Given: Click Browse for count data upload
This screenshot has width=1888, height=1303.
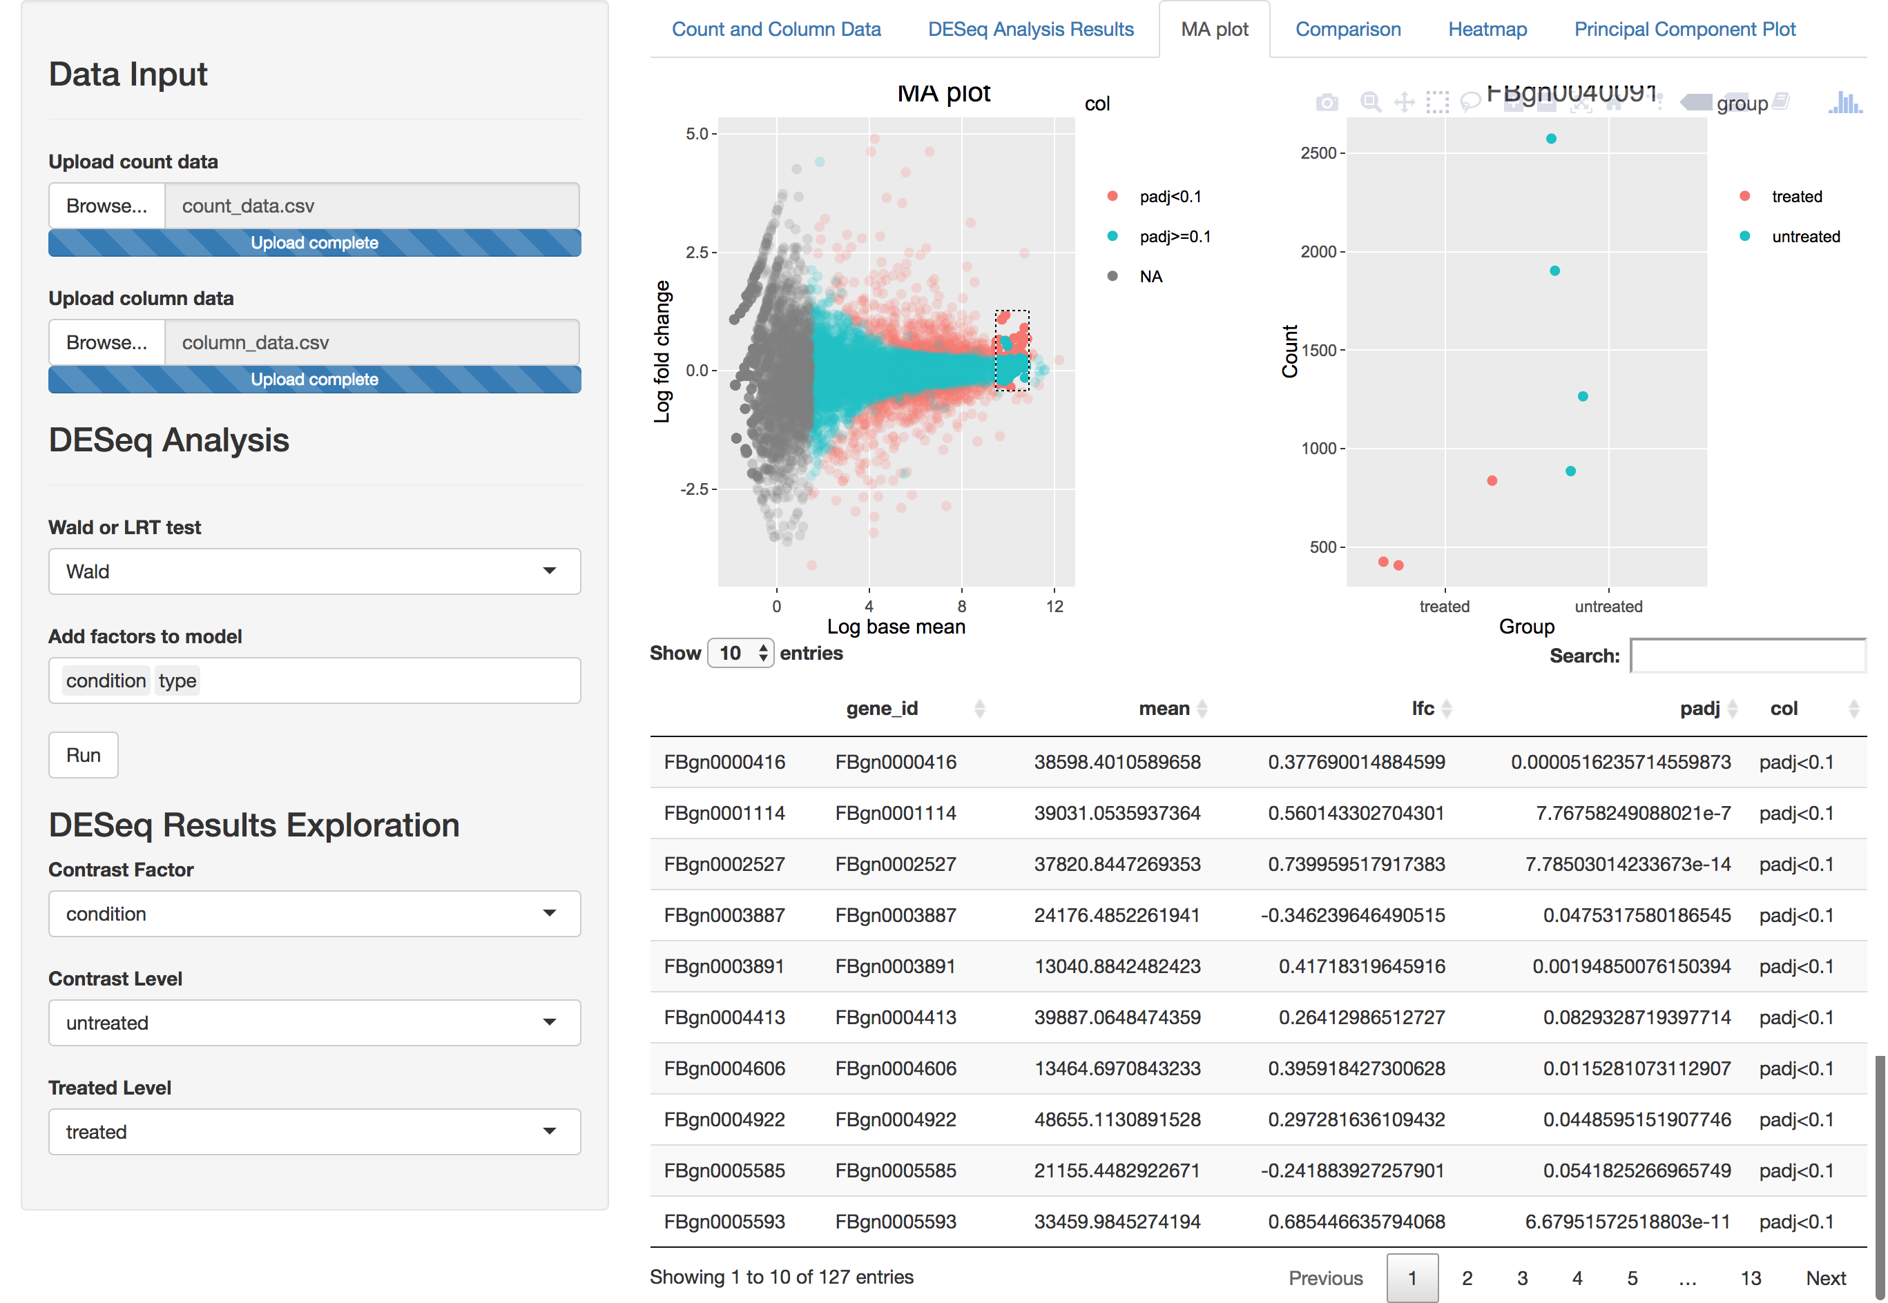Looking at the screenshot, I should click(107, 206).
